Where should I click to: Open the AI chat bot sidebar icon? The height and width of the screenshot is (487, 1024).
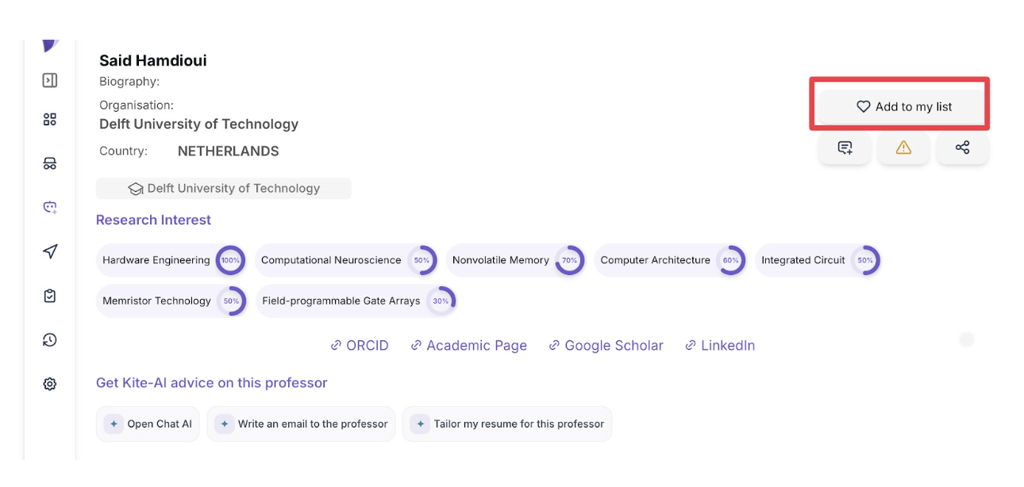[50, 207]
